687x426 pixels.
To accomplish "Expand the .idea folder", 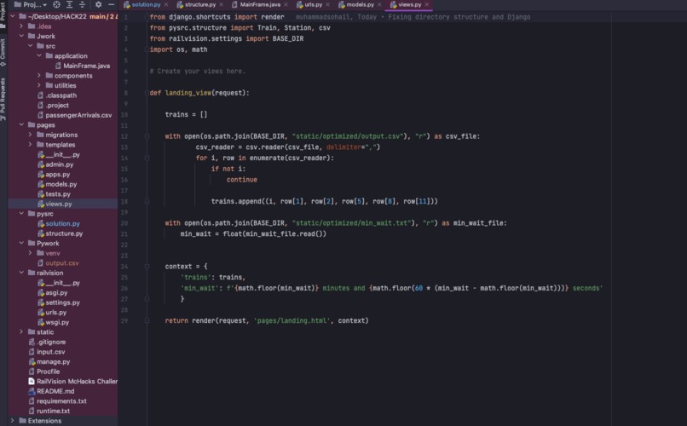I will pos(21,26).
